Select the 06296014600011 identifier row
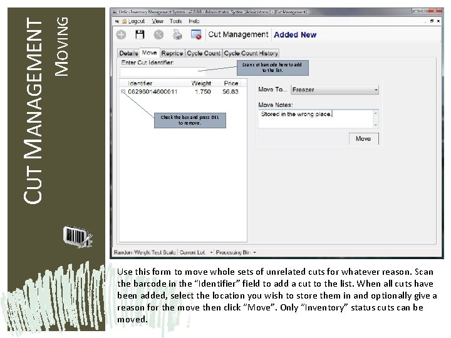 [183, 91]
